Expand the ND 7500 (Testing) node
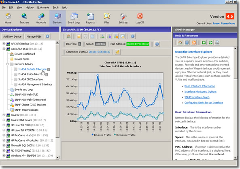This screenshot has height=169, width=240. pos(4,150)
